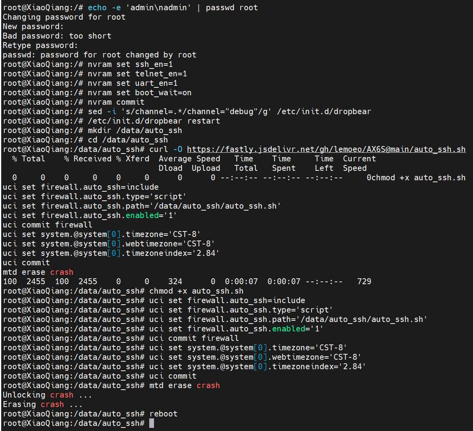Click the 'nvram set ssh_en=1' command
This screenshot has height=431, width=473.
coord(130,65)
